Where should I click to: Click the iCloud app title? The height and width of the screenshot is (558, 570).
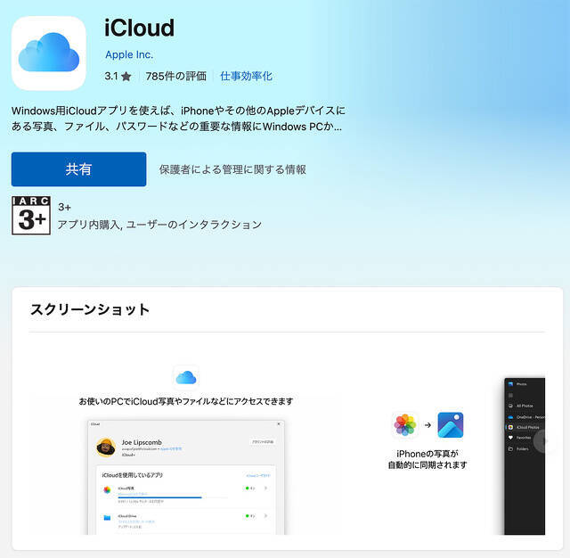pyautogui.click(x=139, y=28)
